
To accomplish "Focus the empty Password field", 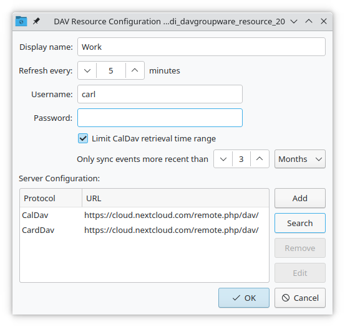I will [x=160, y=118].
